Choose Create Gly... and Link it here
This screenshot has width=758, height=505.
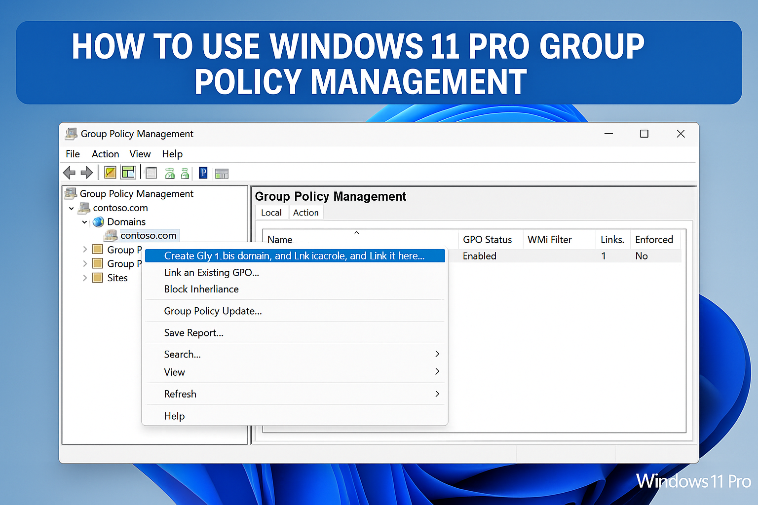tap(295, 256)
